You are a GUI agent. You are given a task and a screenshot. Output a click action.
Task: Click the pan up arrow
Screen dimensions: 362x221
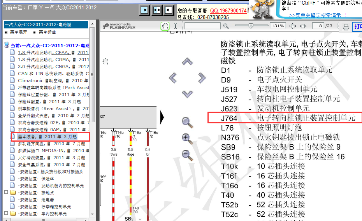click(187, 61)
